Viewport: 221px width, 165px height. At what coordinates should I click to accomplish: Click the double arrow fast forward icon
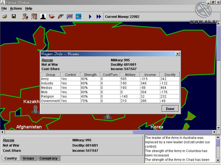pos(99,16)
